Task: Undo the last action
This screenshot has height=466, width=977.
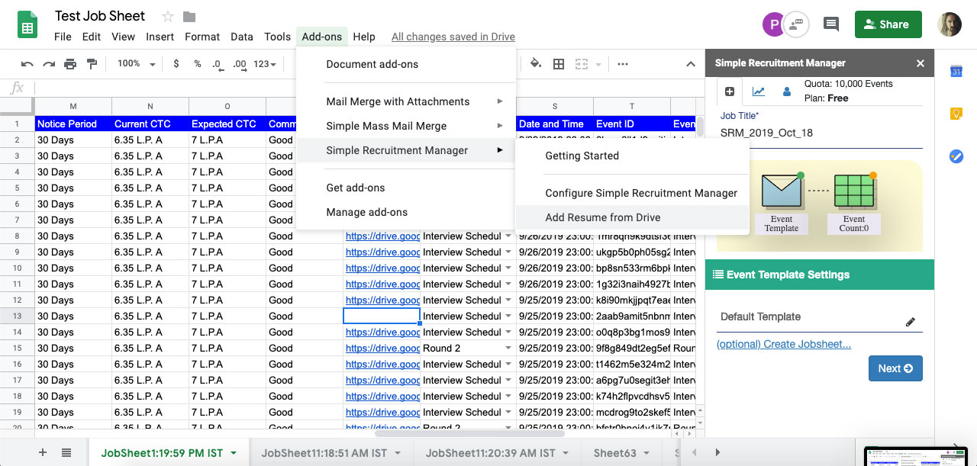Action: pos(27,64)
